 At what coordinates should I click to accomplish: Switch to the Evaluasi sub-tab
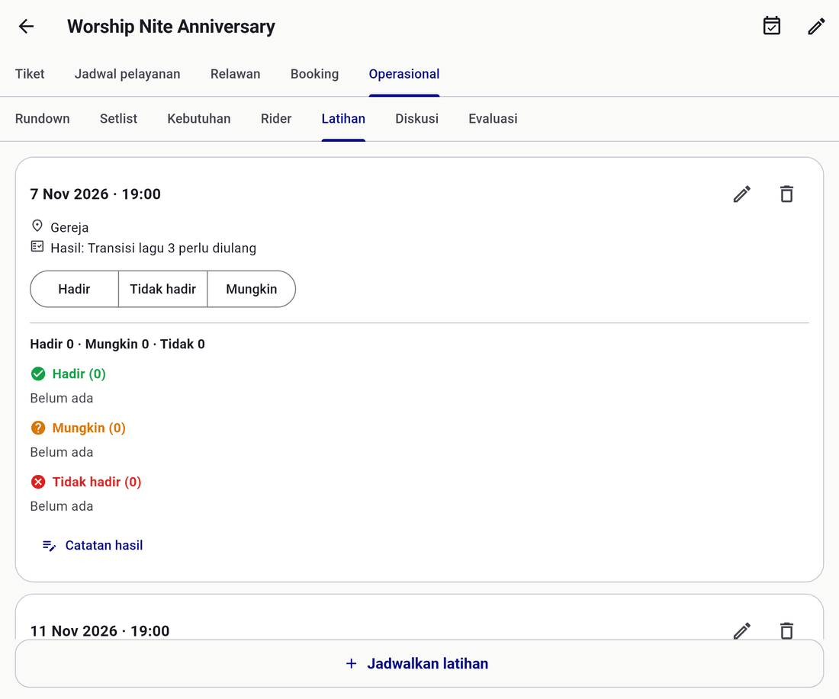pyautogui.click(x=493, y=119)
